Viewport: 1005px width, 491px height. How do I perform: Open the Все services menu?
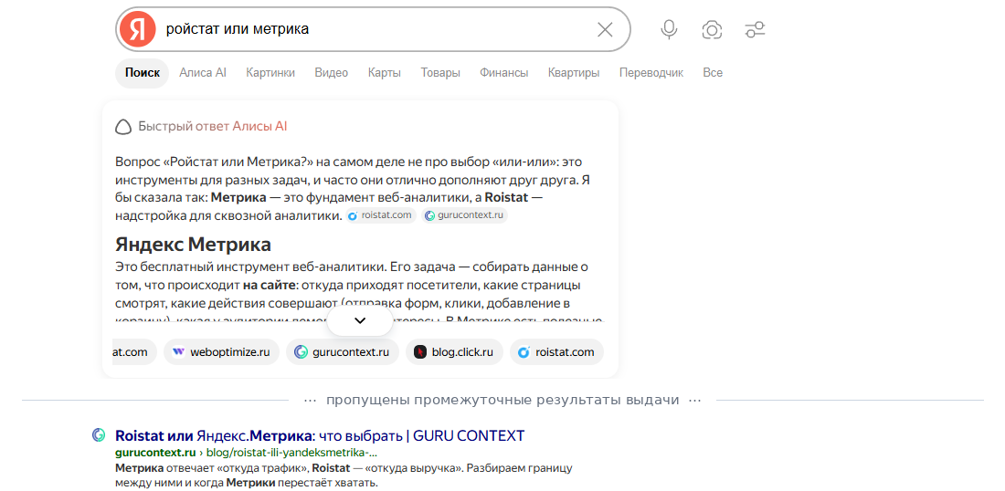coord(713,73)
